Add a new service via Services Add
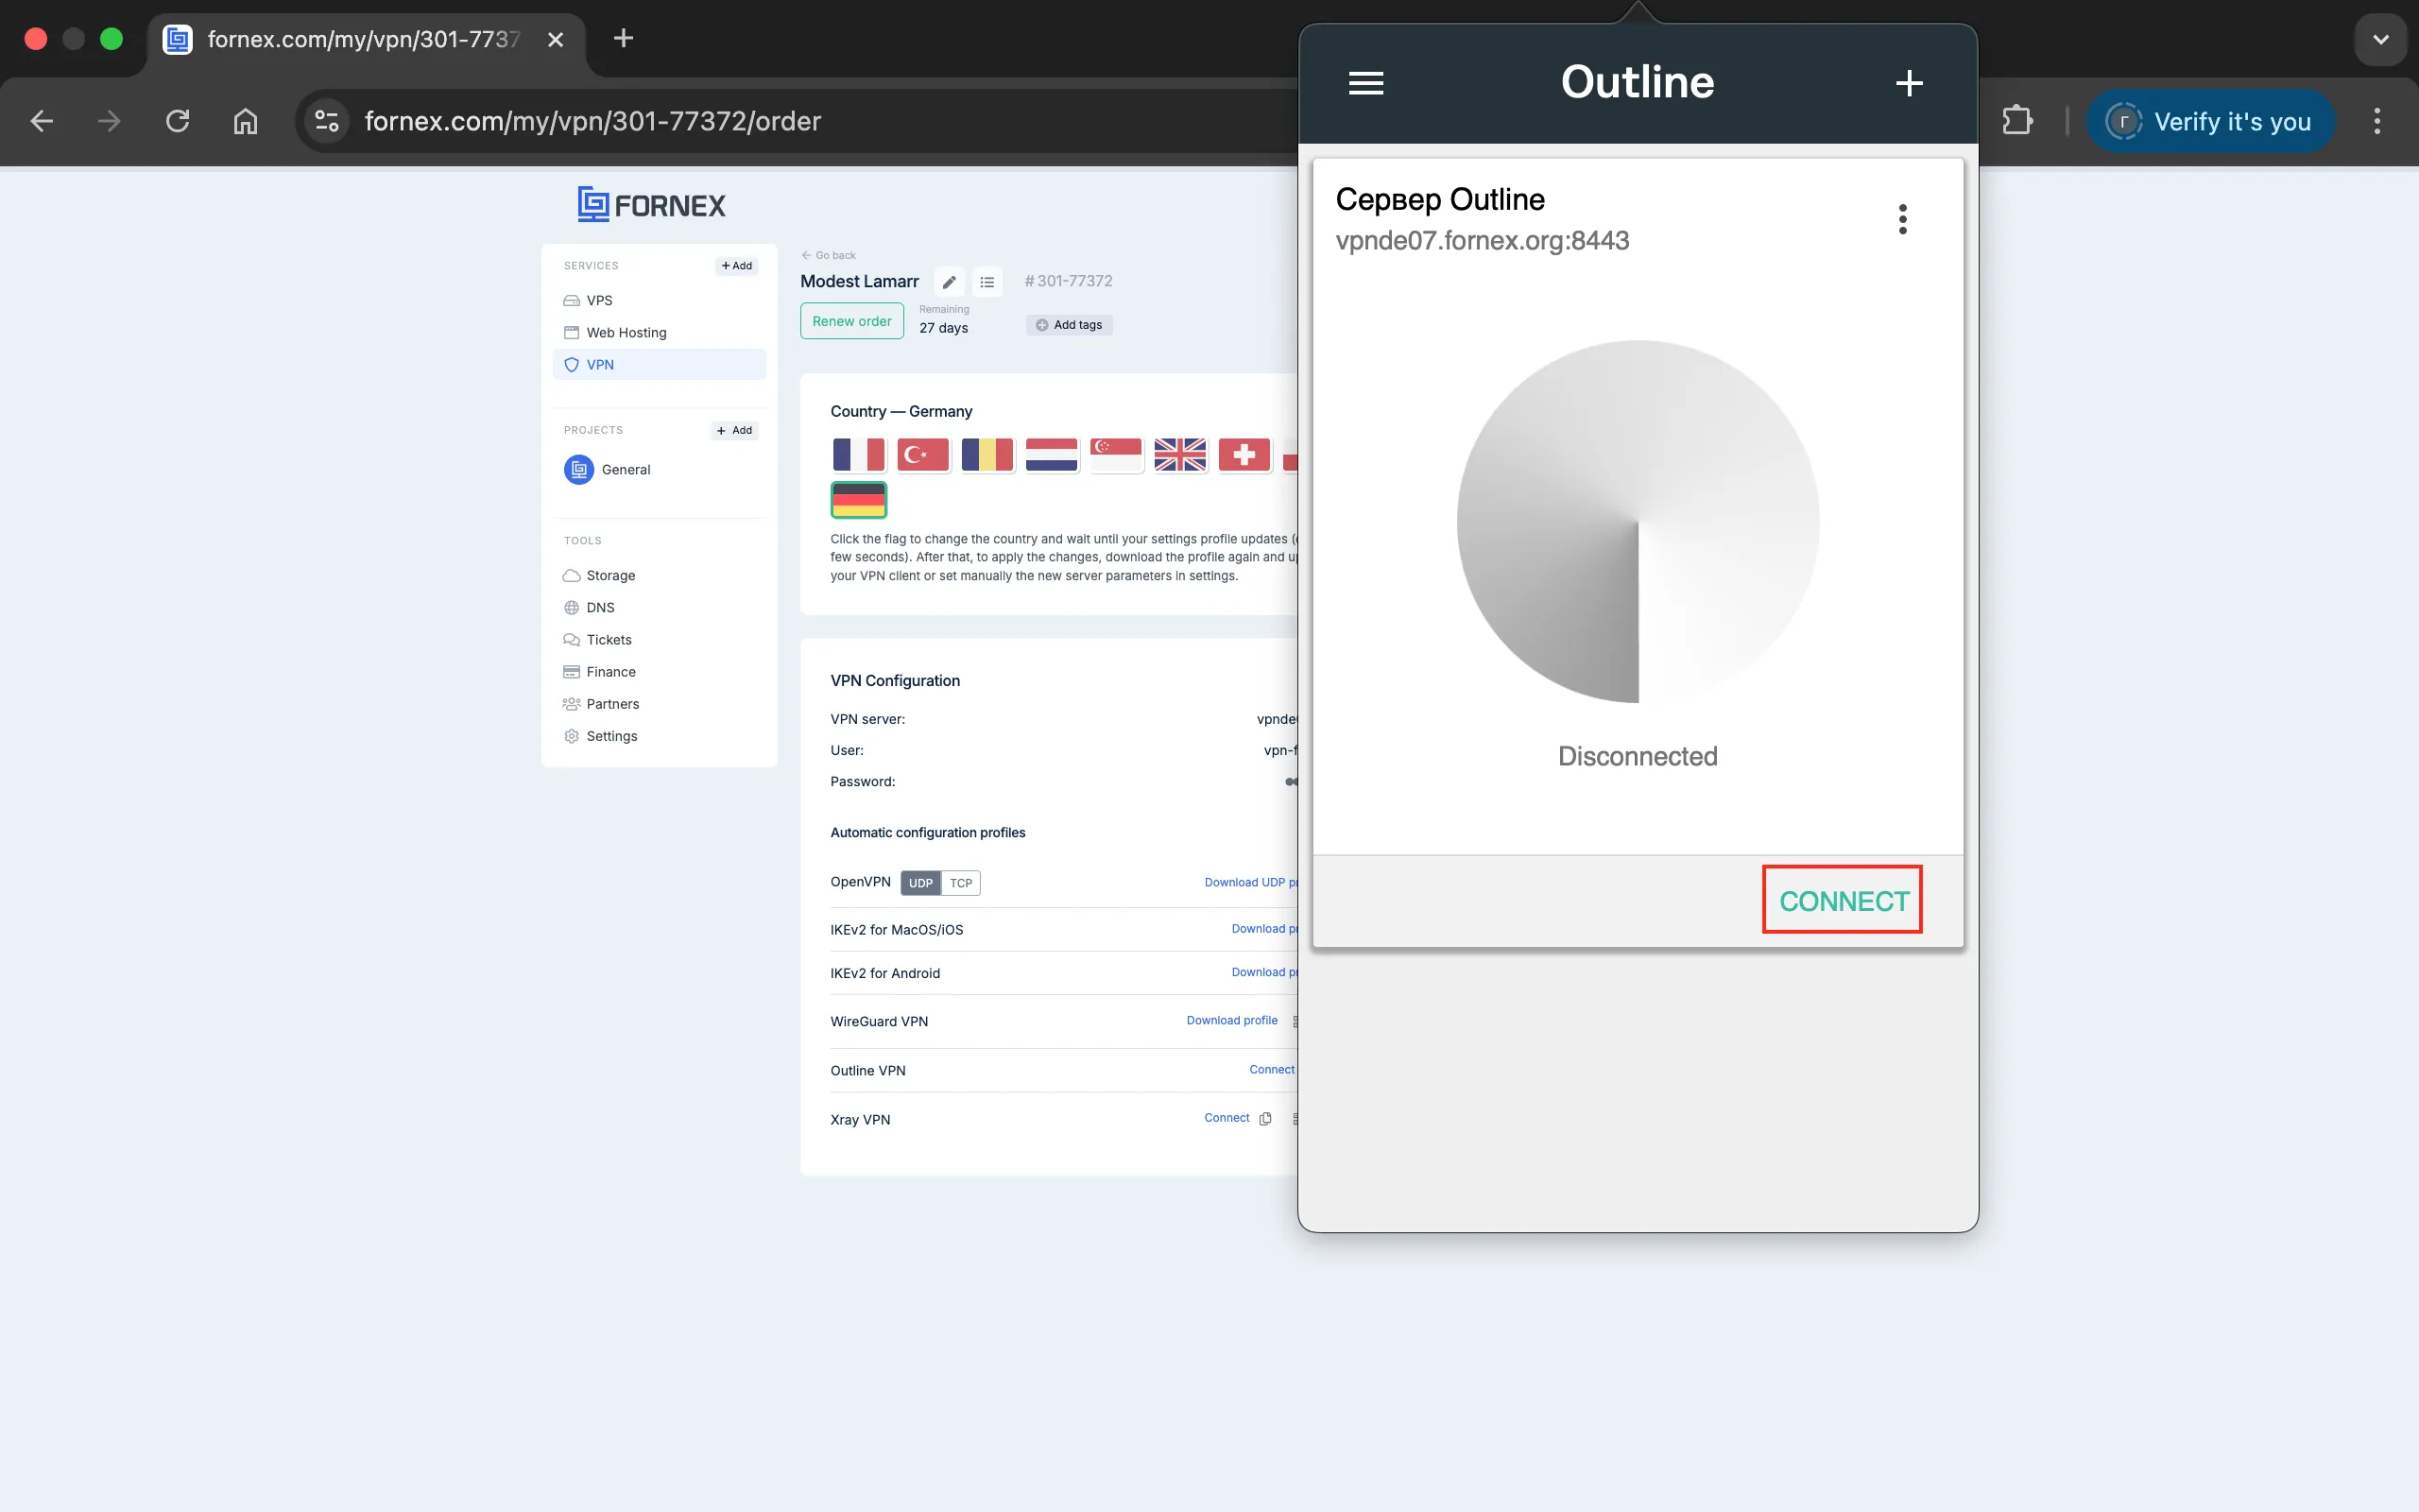This screenshot has height=1512, width=2419. 737,266
